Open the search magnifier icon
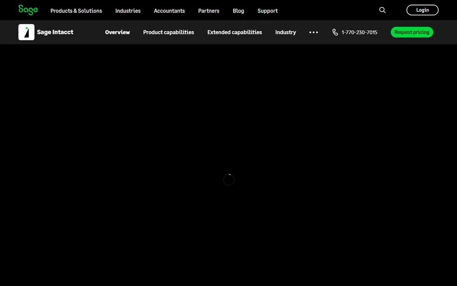Viewport: 457px width, 286px height. [x=382, y=10]
